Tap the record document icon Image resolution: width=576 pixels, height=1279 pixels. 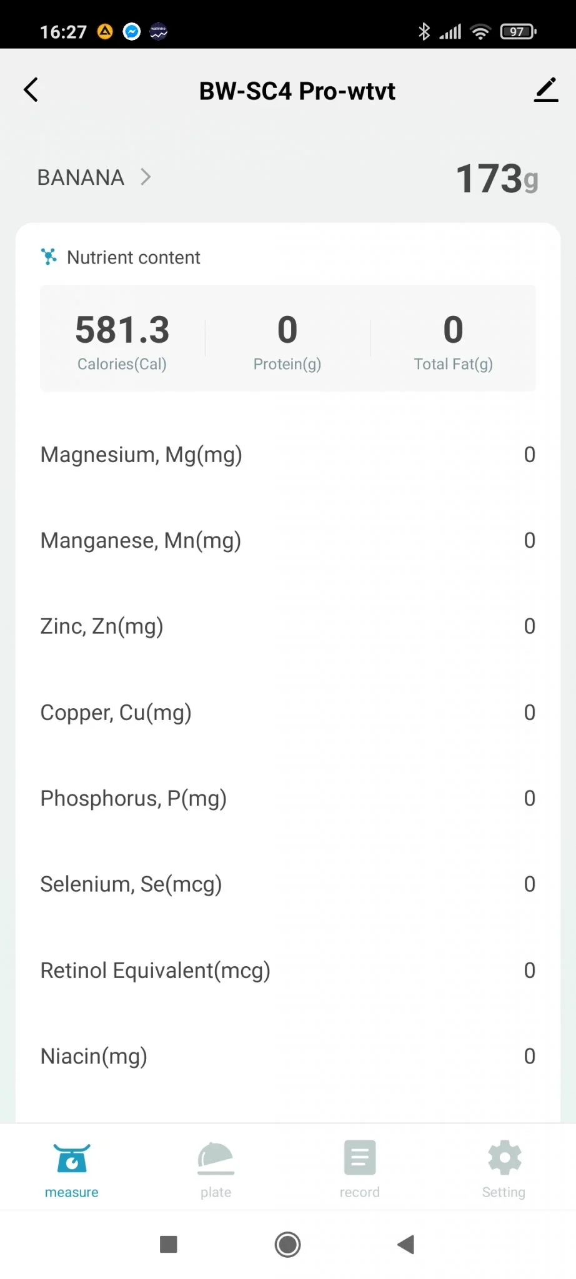360,1158
